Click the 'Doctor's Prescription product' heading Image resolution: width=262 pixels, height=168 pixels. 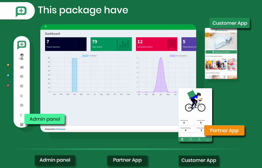click(214, 56)
